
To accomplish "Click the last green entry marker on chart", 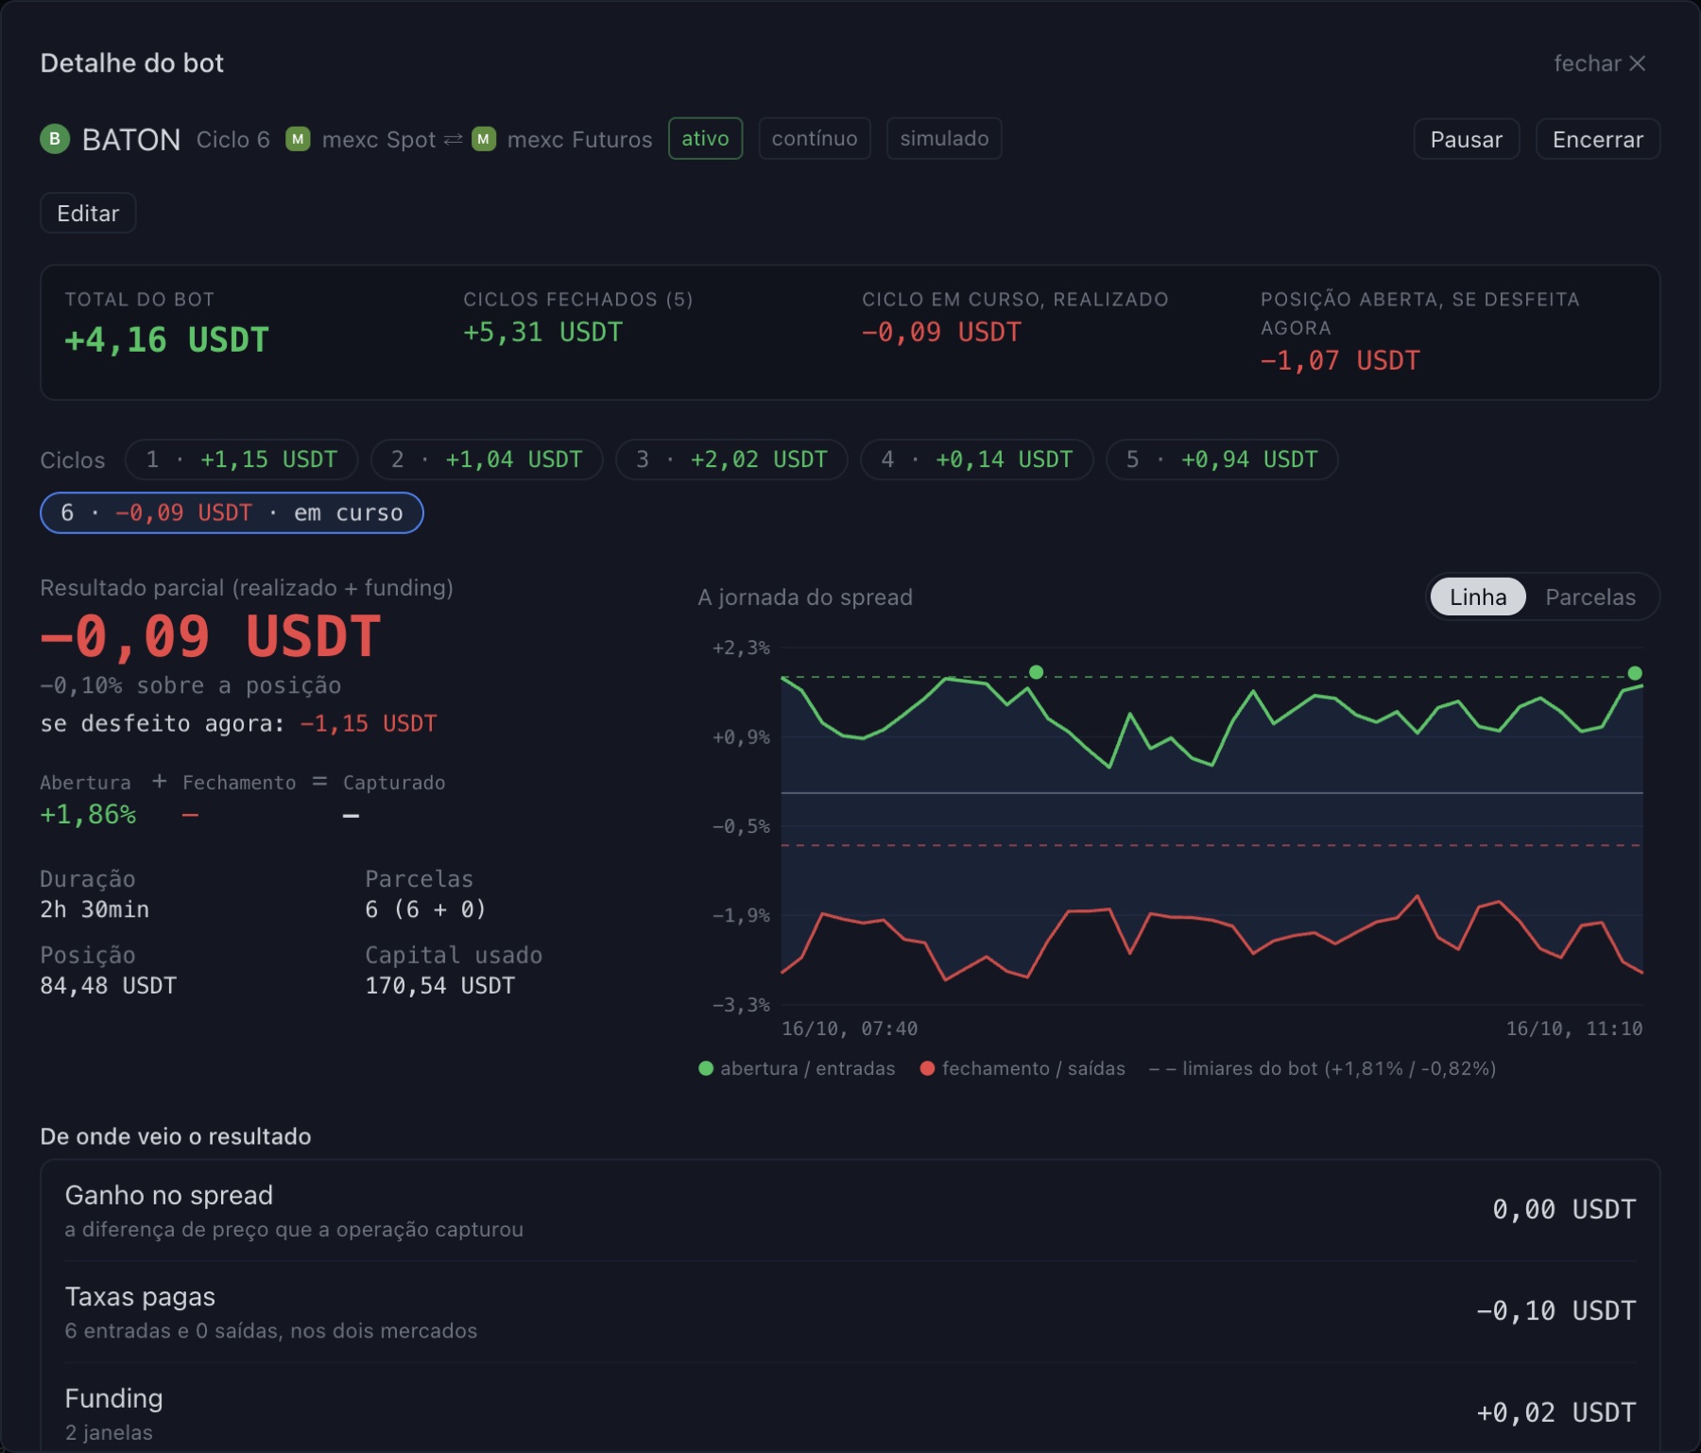I will click(1635, 673).
